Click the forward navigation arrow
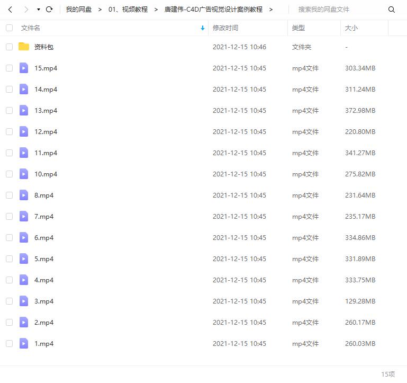The width and height of the screenshot is (407, 383). point(25,10)
